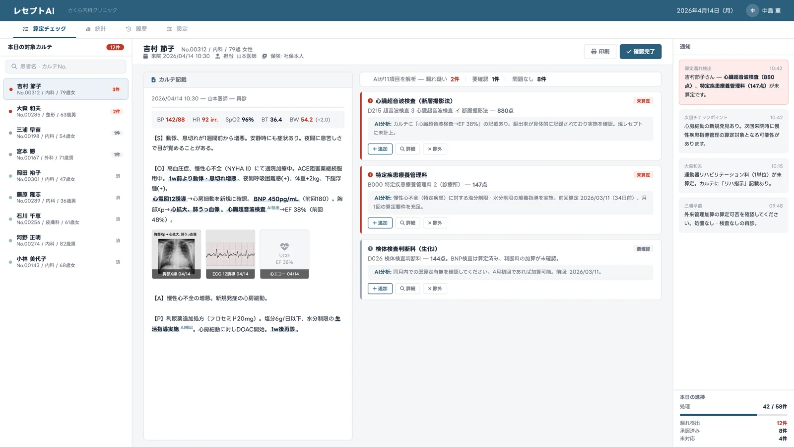
Task: Switch to the 統計 tab
Action: click(x=96, y=29)
